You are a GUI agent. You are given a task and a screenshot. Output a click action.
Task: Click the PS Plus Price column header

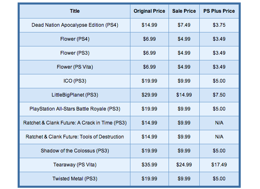219,11
